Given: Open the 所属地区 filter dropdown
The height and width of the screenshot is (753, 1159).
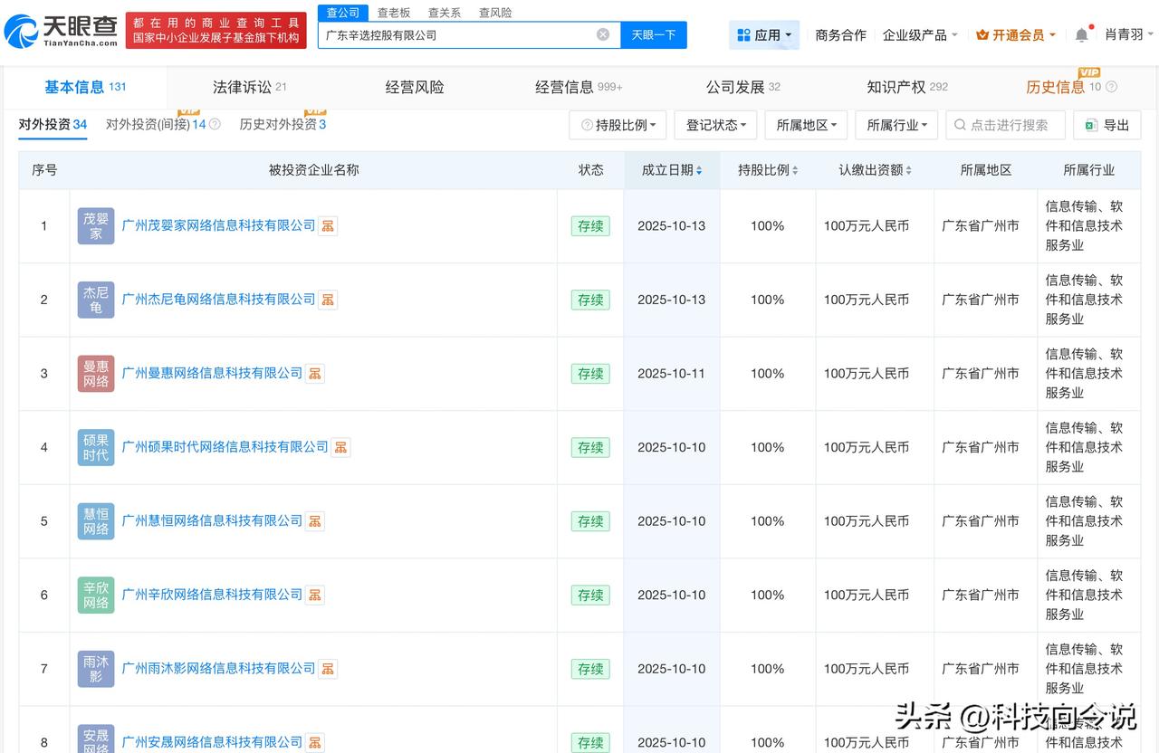Looking at the screenshot, I should [x=806, y=125].
